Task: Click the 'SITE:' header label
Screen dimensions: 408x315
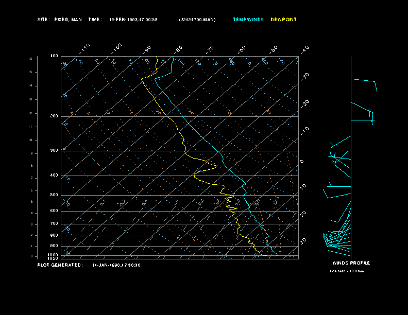Action: pos(43,20)
